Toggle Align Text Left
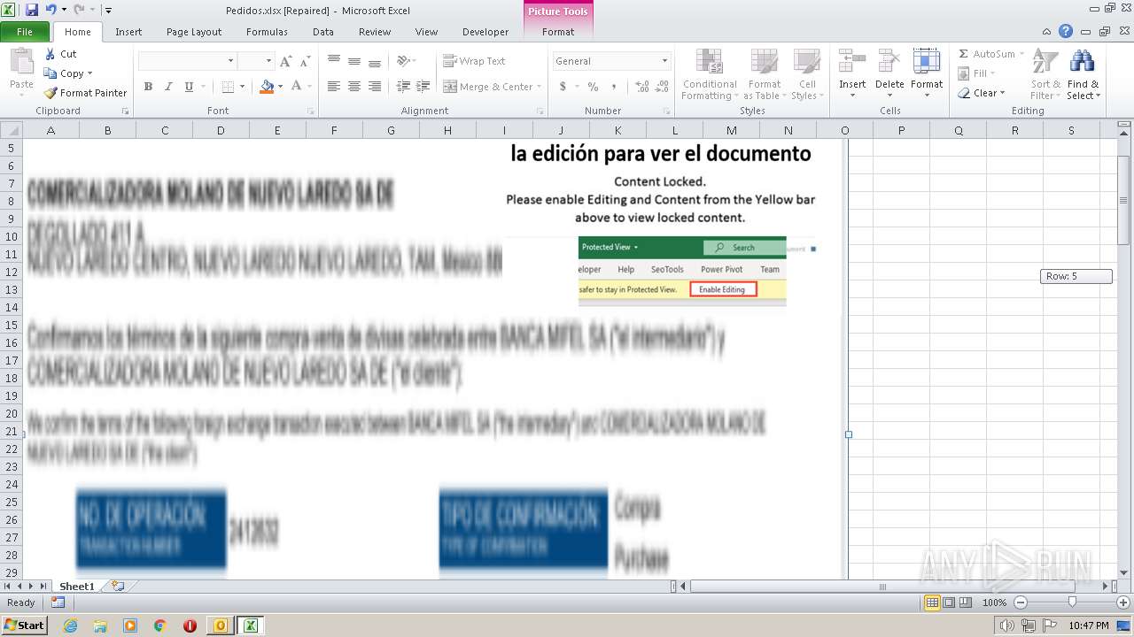Image resolution: width=1134 pixels, height=637 pixels. point(334,87)
